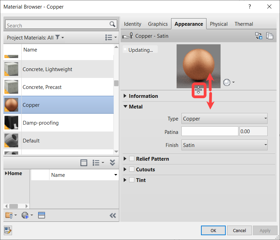Click the Patina value field 0.00
The image size is (280, 240).
tap(254, 131)
